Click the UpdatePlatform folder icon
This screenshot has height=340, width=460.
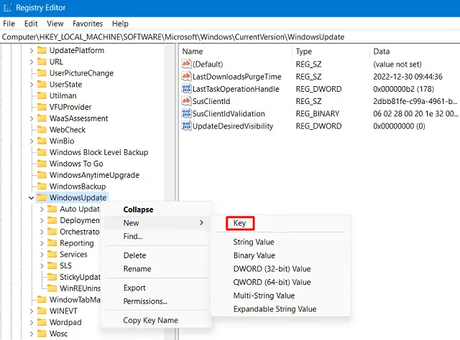42,50
